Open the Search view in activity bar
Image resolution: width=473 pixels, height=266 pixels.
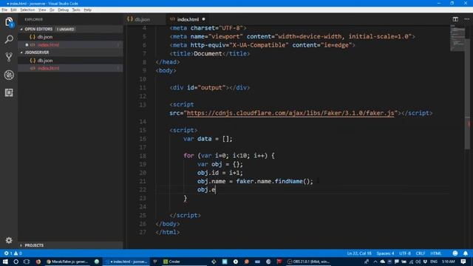(9, 39)
